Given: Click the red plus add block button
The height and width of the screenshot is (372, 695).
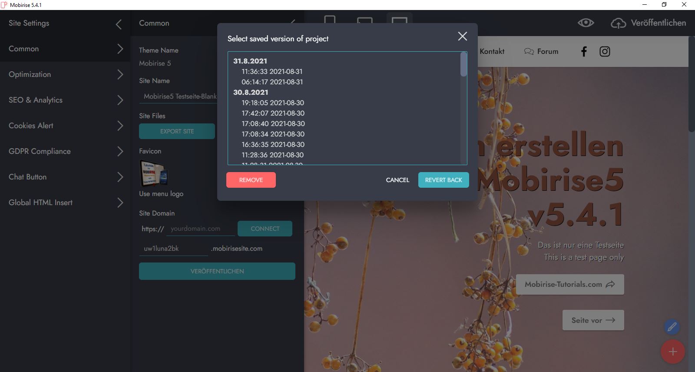Looking at the screenshot, I should pos(672,352).
